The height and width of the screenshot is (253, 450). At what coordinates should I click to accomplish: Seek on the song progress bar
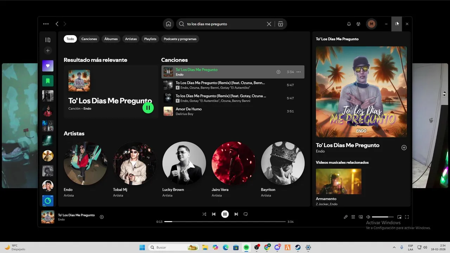pyautogui.click(x=225, y=222)
